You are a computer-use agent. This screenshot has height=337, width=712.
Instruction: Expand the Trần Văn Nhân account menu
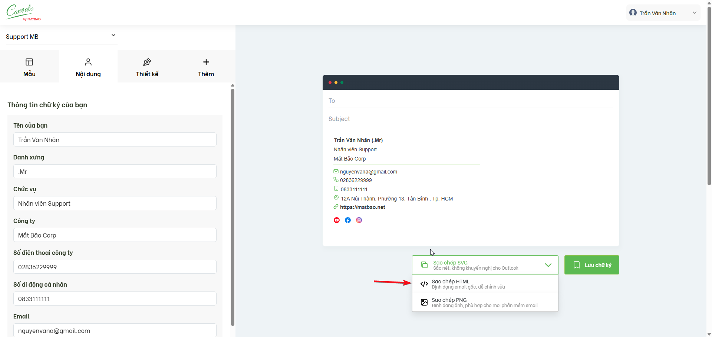694,13
